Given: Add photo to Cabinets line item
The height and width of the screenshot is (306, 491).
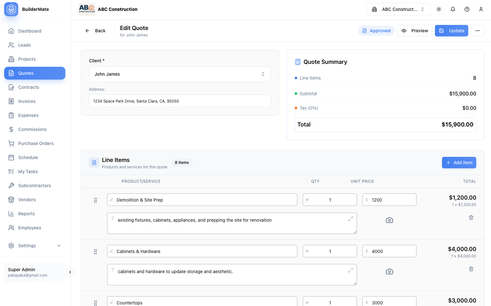Looking at the screenshot, I should (x=389, y=272).
